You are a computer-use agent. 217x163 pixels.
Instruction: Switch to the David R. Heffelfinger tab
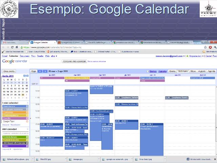[x=98, y=42]
